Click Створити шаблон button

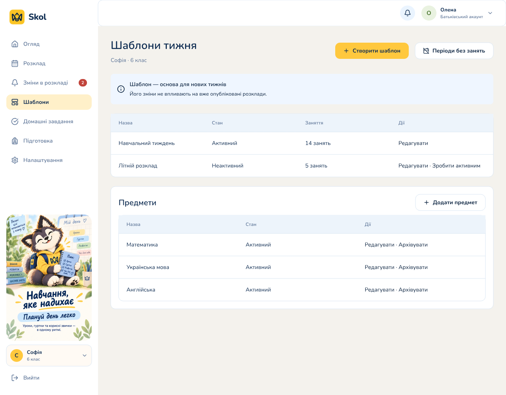tap(372, 51)
